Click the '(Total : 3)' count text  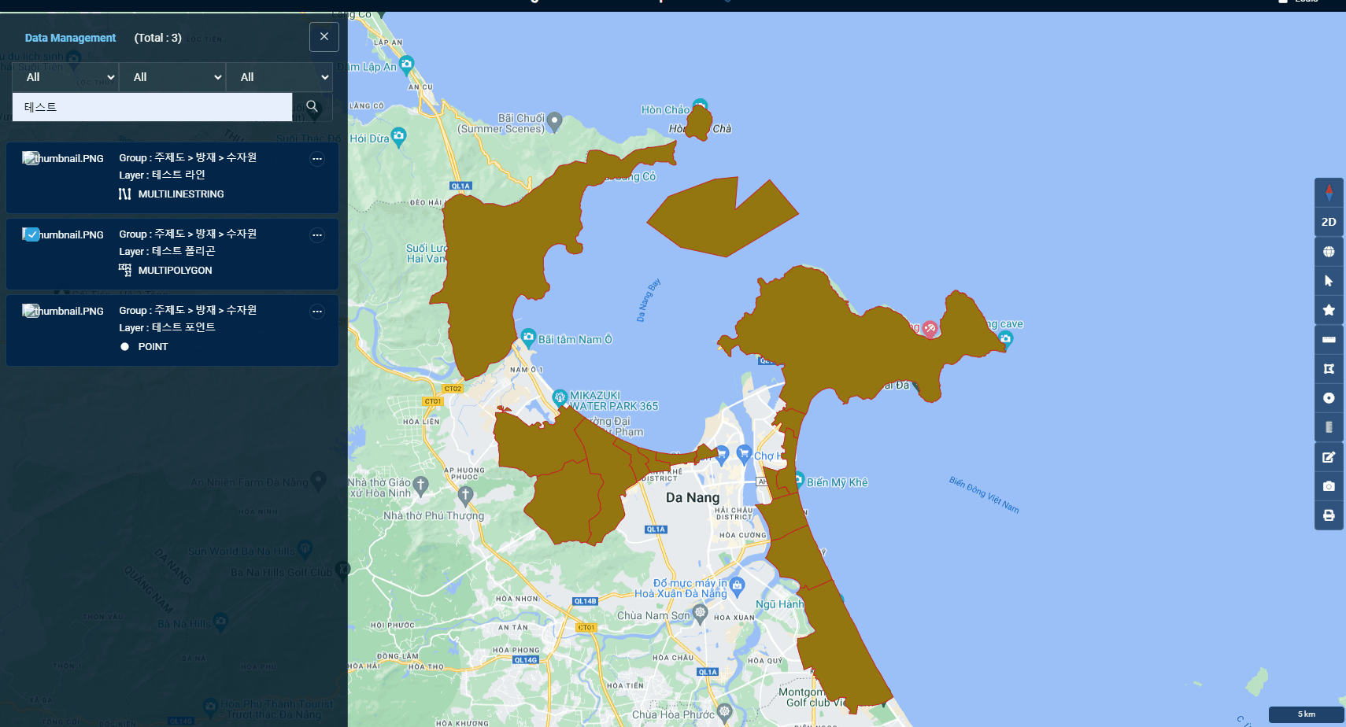coord(157,38)
